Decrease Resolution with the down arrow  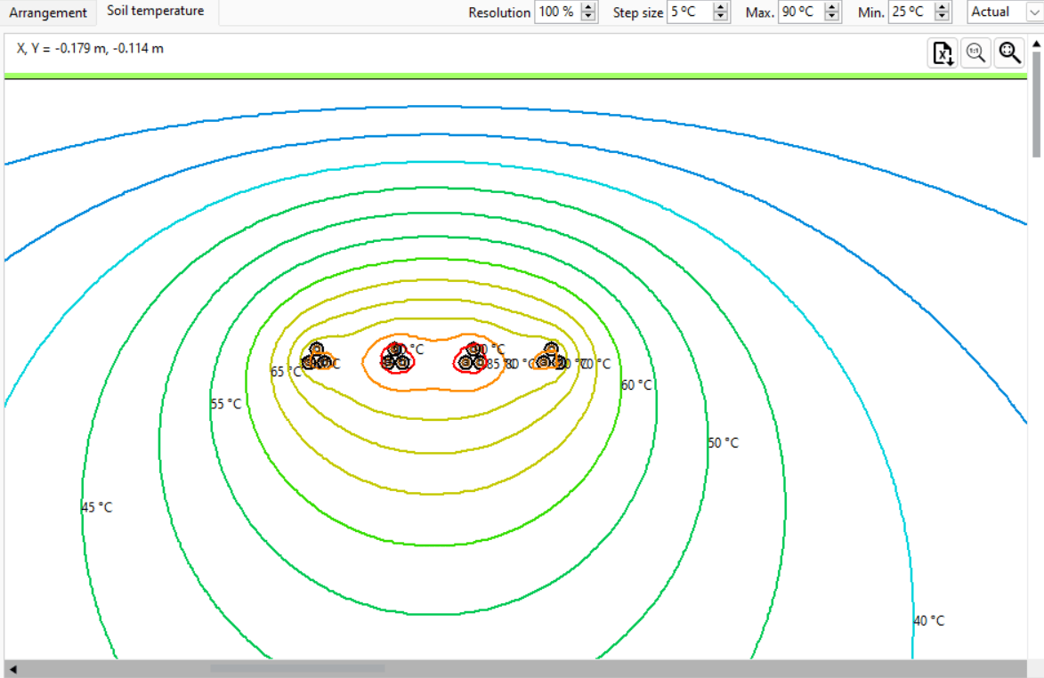coord(588,17)
